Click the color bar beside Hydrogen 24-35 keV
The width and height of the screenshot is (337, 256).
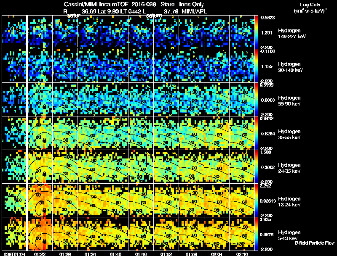[x=256, y=166]
